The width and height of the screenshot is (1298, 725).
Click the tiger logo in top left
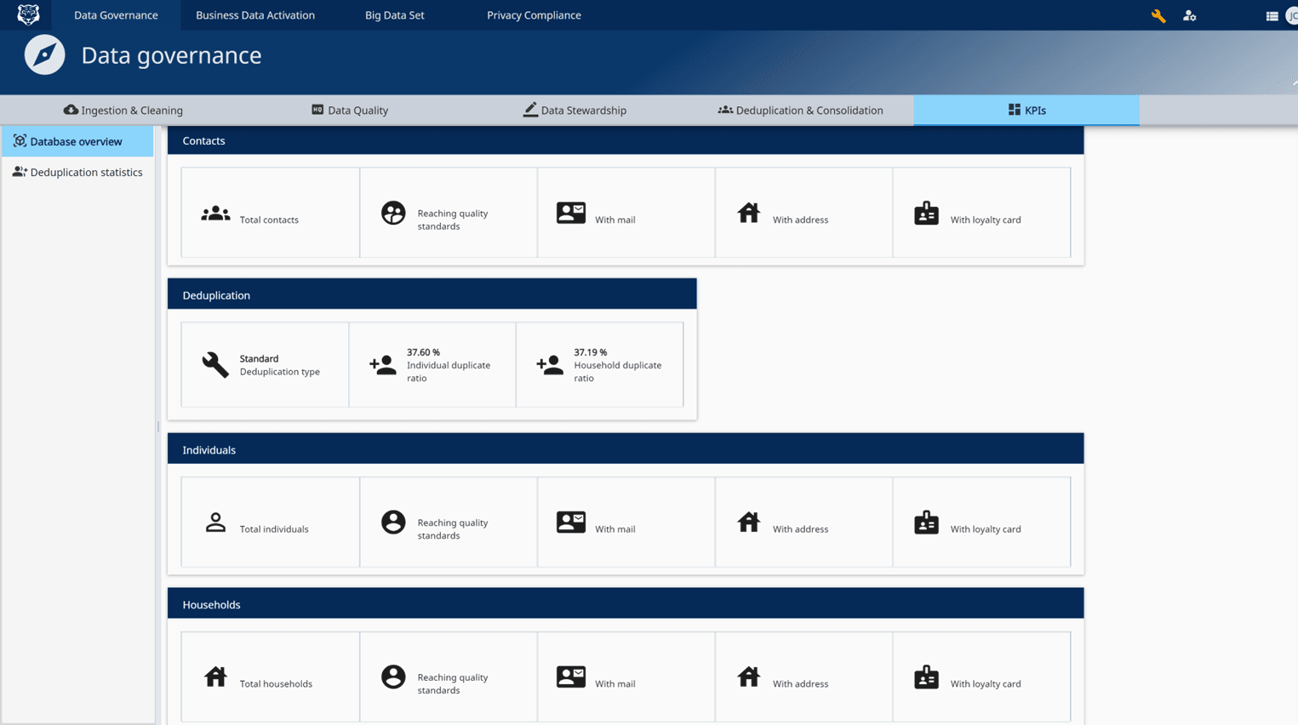pos(28,14)
